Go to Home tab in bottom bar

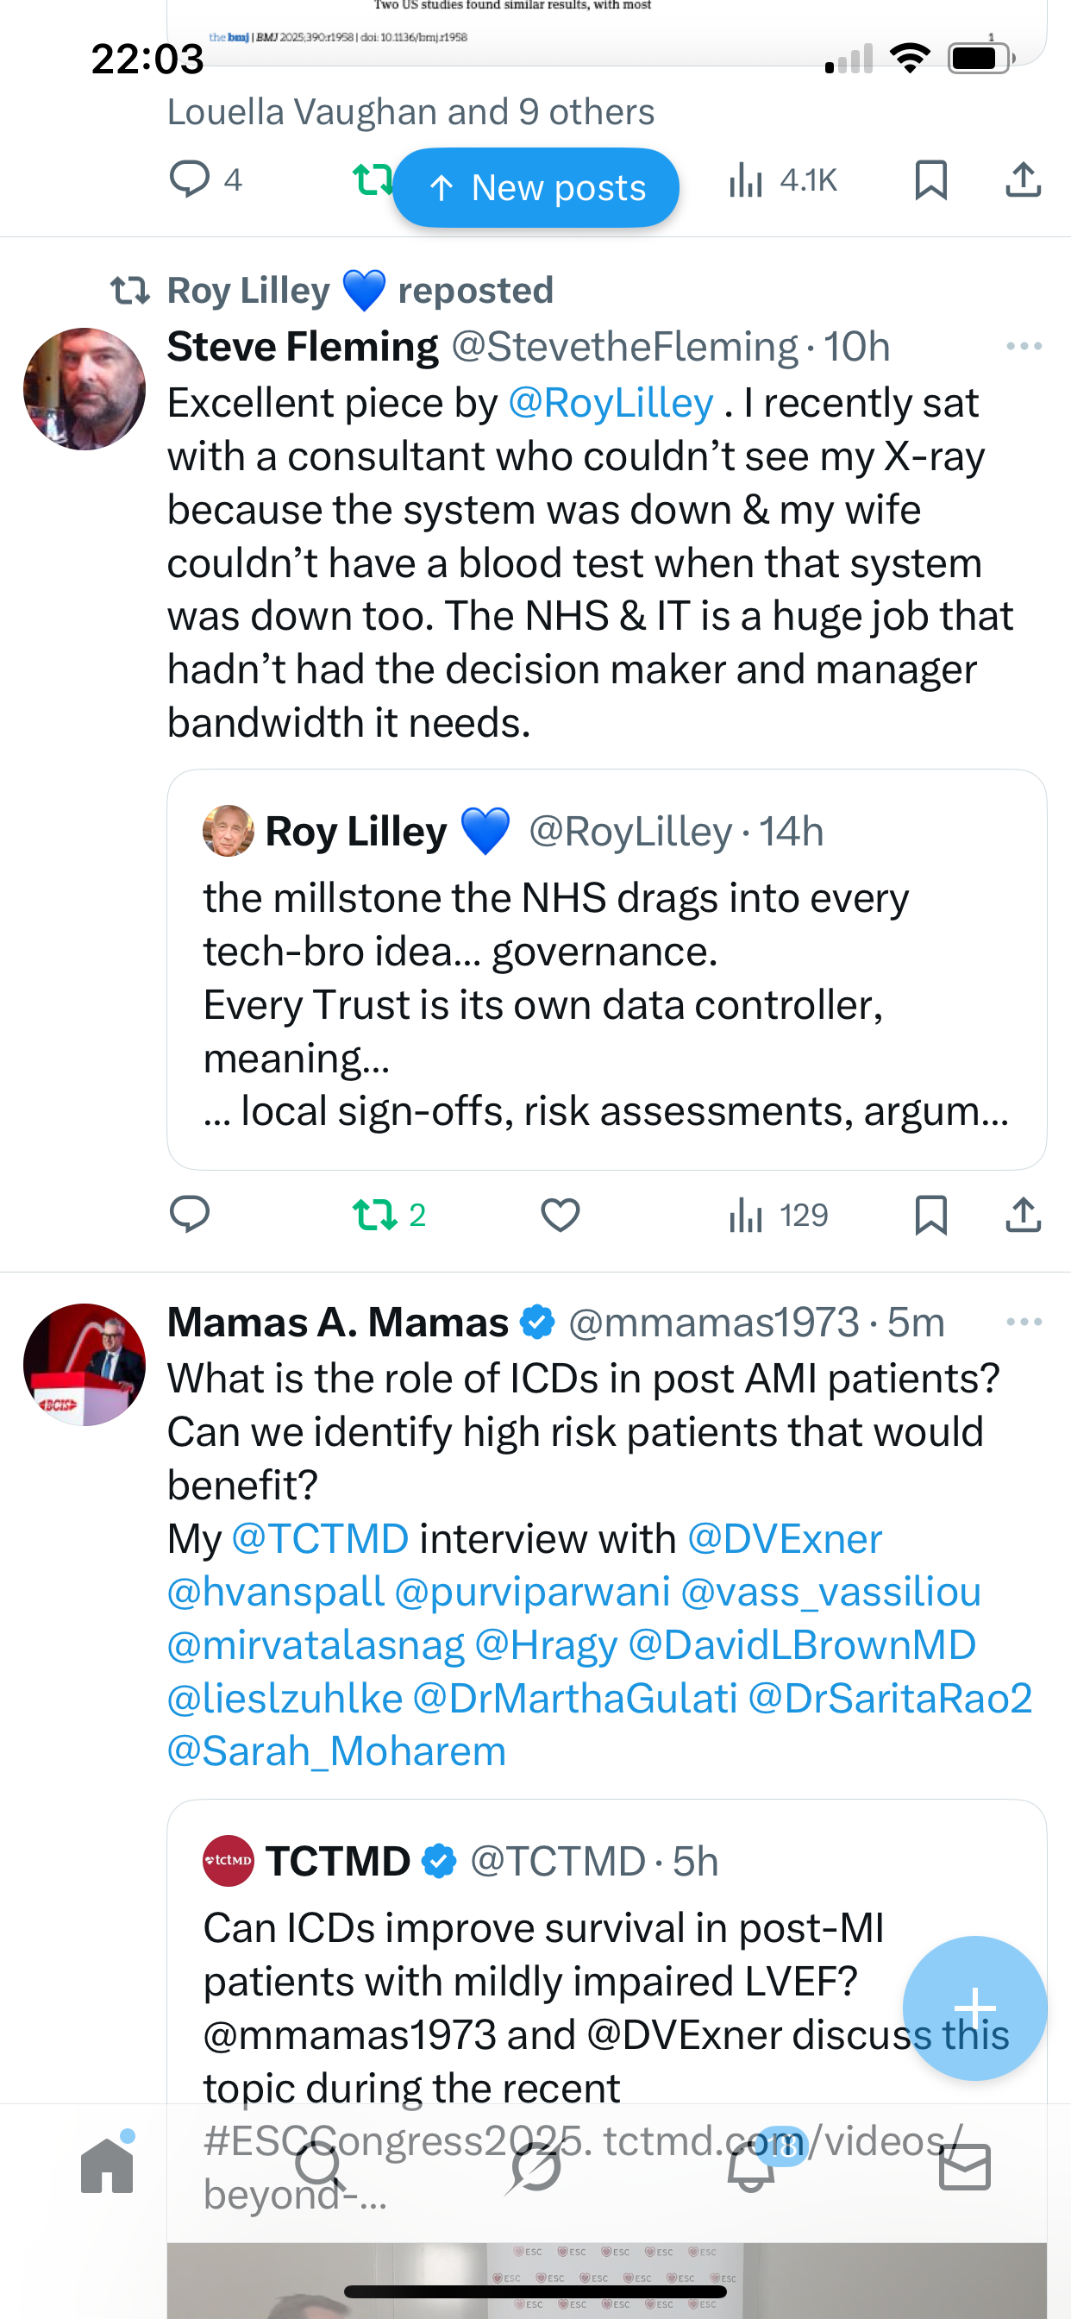pos(107,2165)
